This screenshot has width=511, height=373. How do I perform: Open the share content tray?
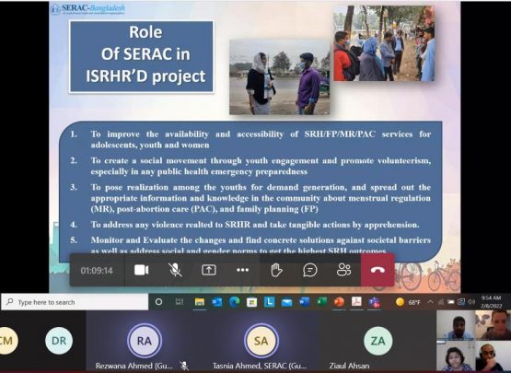click(209, 270)
